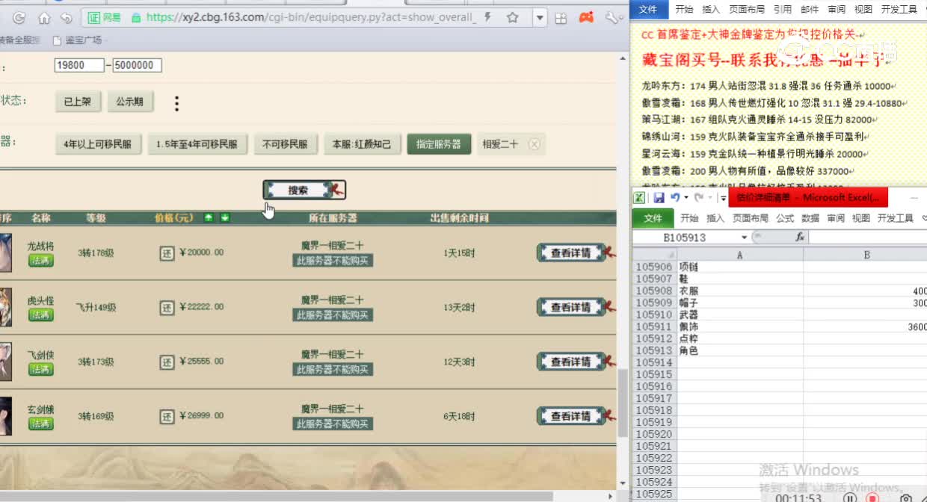The height and width of the screenshot is (502, 927).
Task: Click the maximum price field 5000000
Action: (137, 66)
